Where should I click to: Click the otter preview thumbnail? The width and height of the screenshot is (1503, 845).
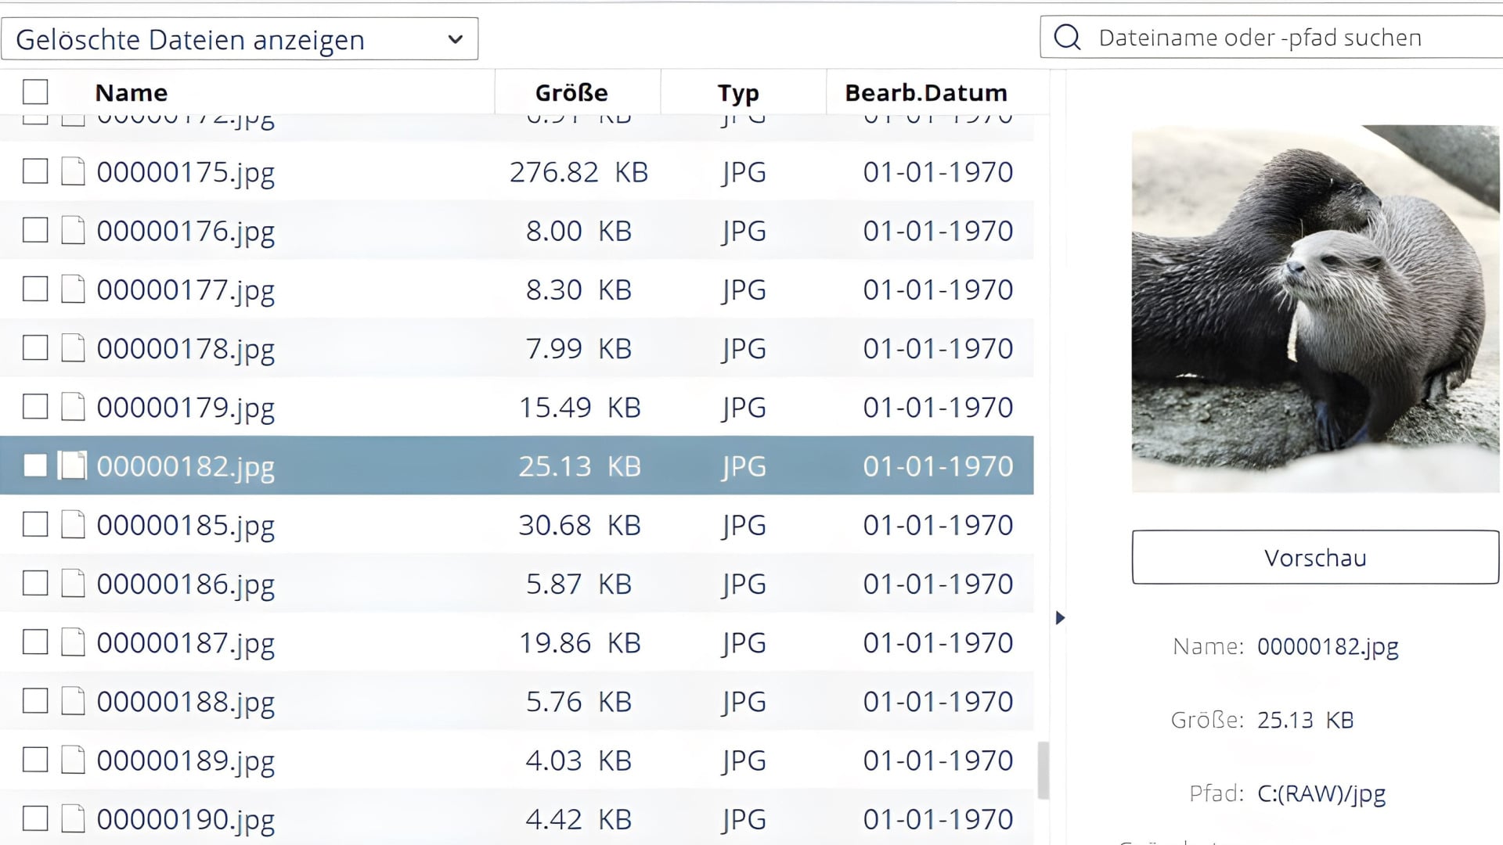[x=1315, y=309]
